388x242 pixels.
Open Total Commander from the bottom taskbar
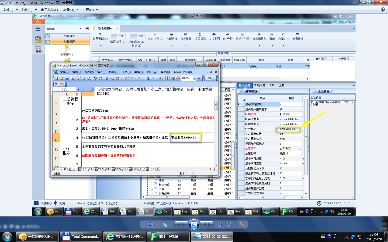[81, 237]
